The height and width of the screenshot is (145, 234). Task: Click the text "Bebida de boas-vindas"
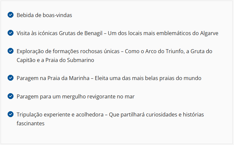pos(44,15)
